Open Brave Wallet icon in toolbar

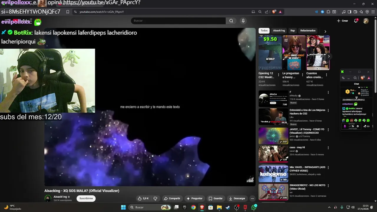coord(355,12)
